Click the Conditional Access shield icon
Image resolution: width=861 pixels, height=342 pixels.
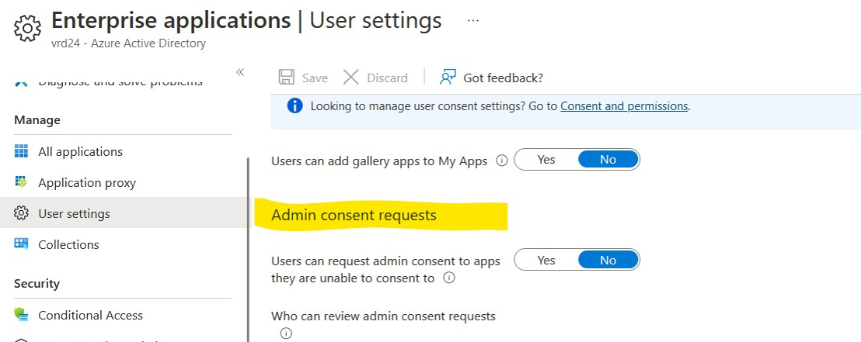tap(21, 315)
